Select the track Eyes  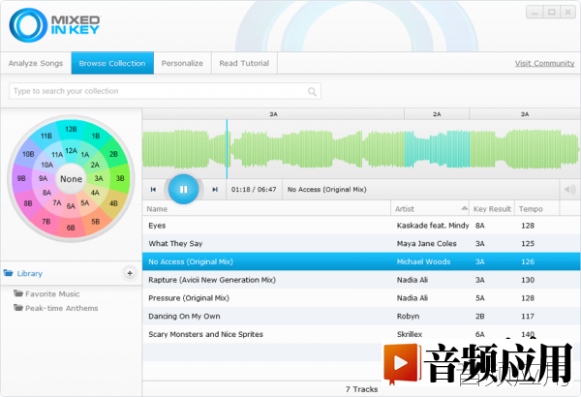[x=361, y=226]
